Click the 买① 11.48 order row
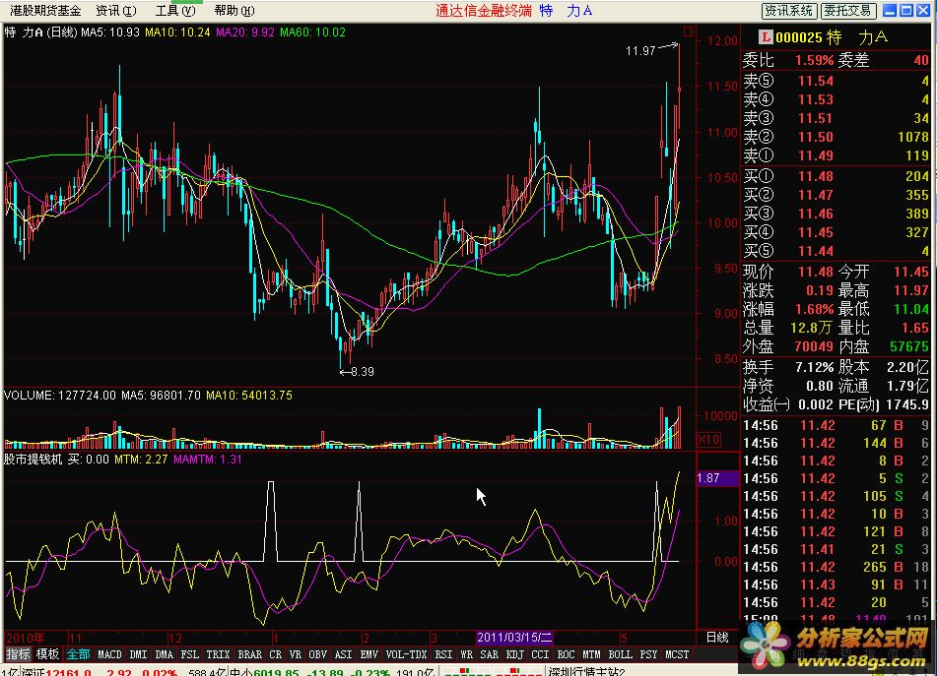Image resolution: width=937 pixels, height=676 pixels. (836, 176)
